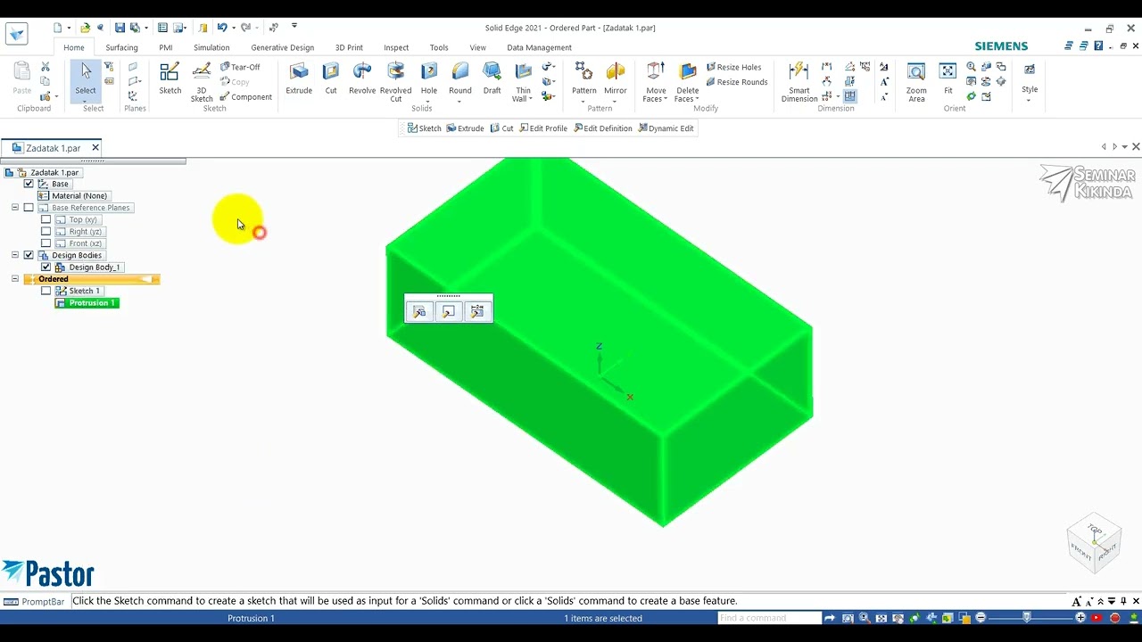Adjust the zoom slider handle in status bar

[1027, 618]
